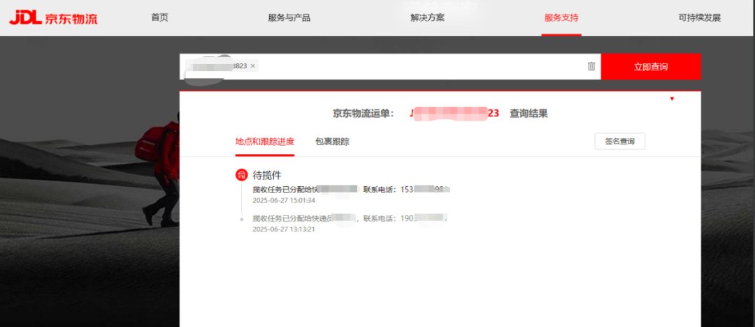Click the 立即查询 button
Screen dimensions: 755x327
click(651, 67)
